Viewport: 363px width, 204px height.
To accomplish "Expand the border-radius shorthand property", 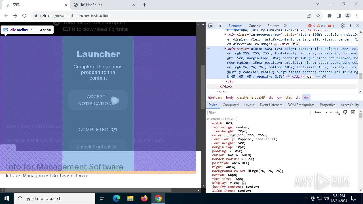I will 242,159.
